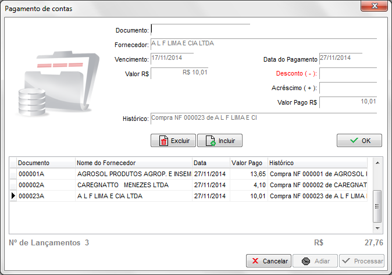
Task: Click the Processar button
Action: coord(362,261)
